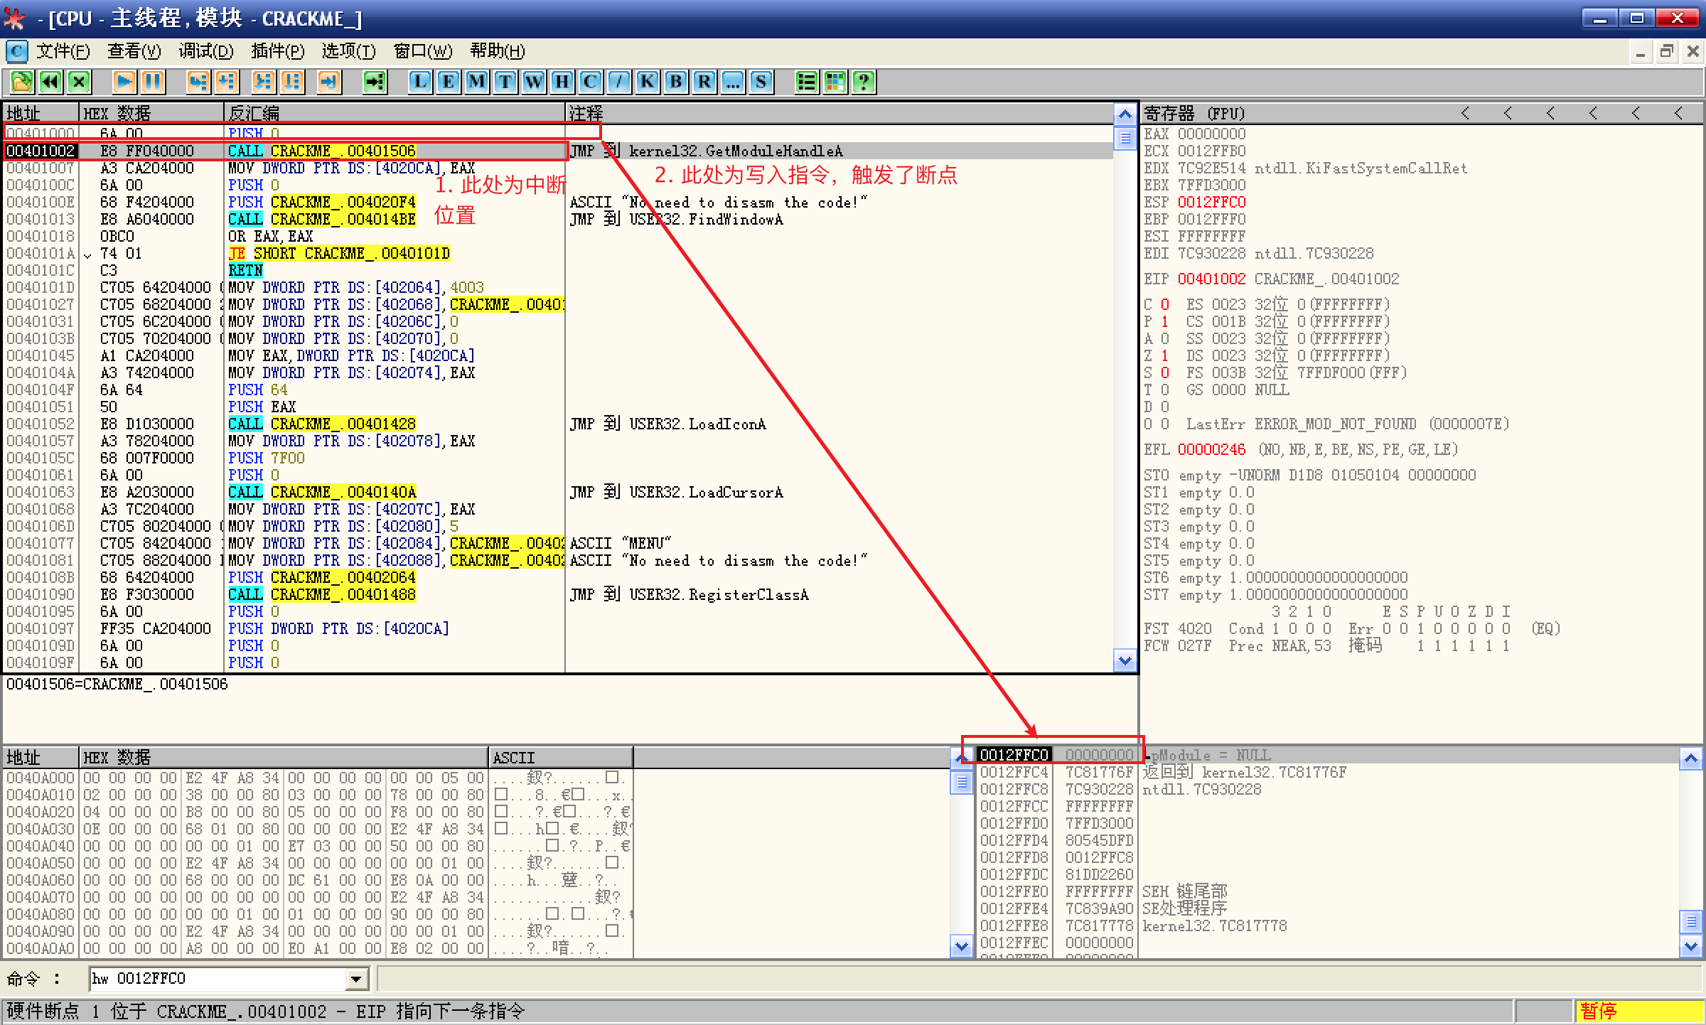Toggle register view via 寄存器 (FPU) header
Viewport: 1706px width, 1025px height.
[x=1194, y=113]
